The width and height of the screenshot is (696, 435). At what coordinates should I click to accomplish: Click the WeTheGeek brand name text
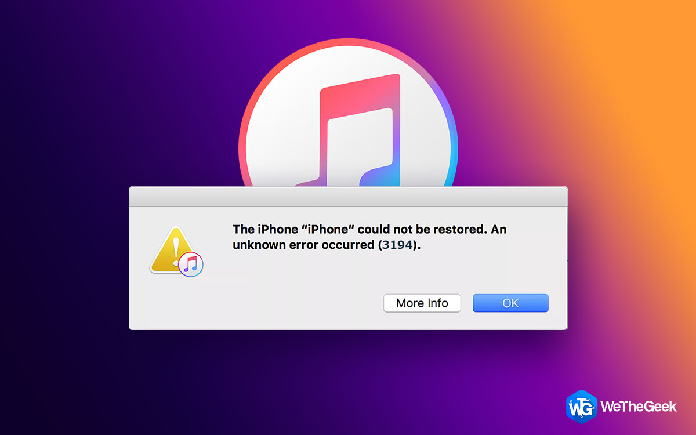tap(639, 407)
